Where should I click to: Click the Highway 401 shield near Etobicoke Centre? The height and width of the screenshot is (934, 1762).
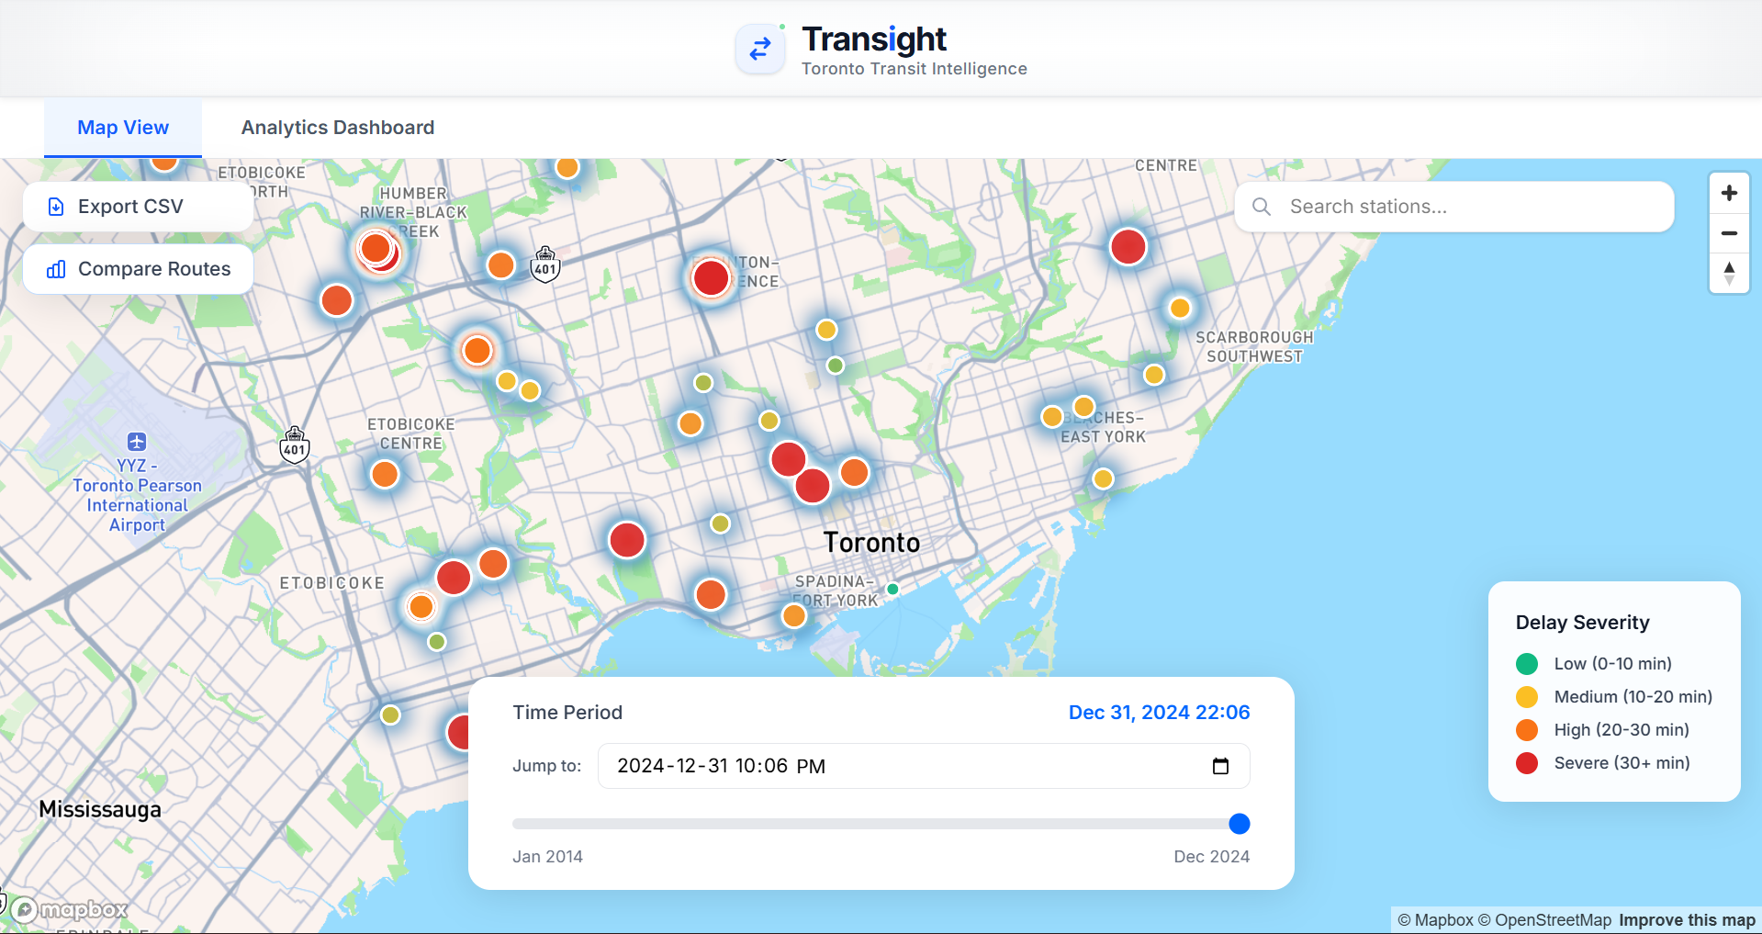[x=295, y=445]
